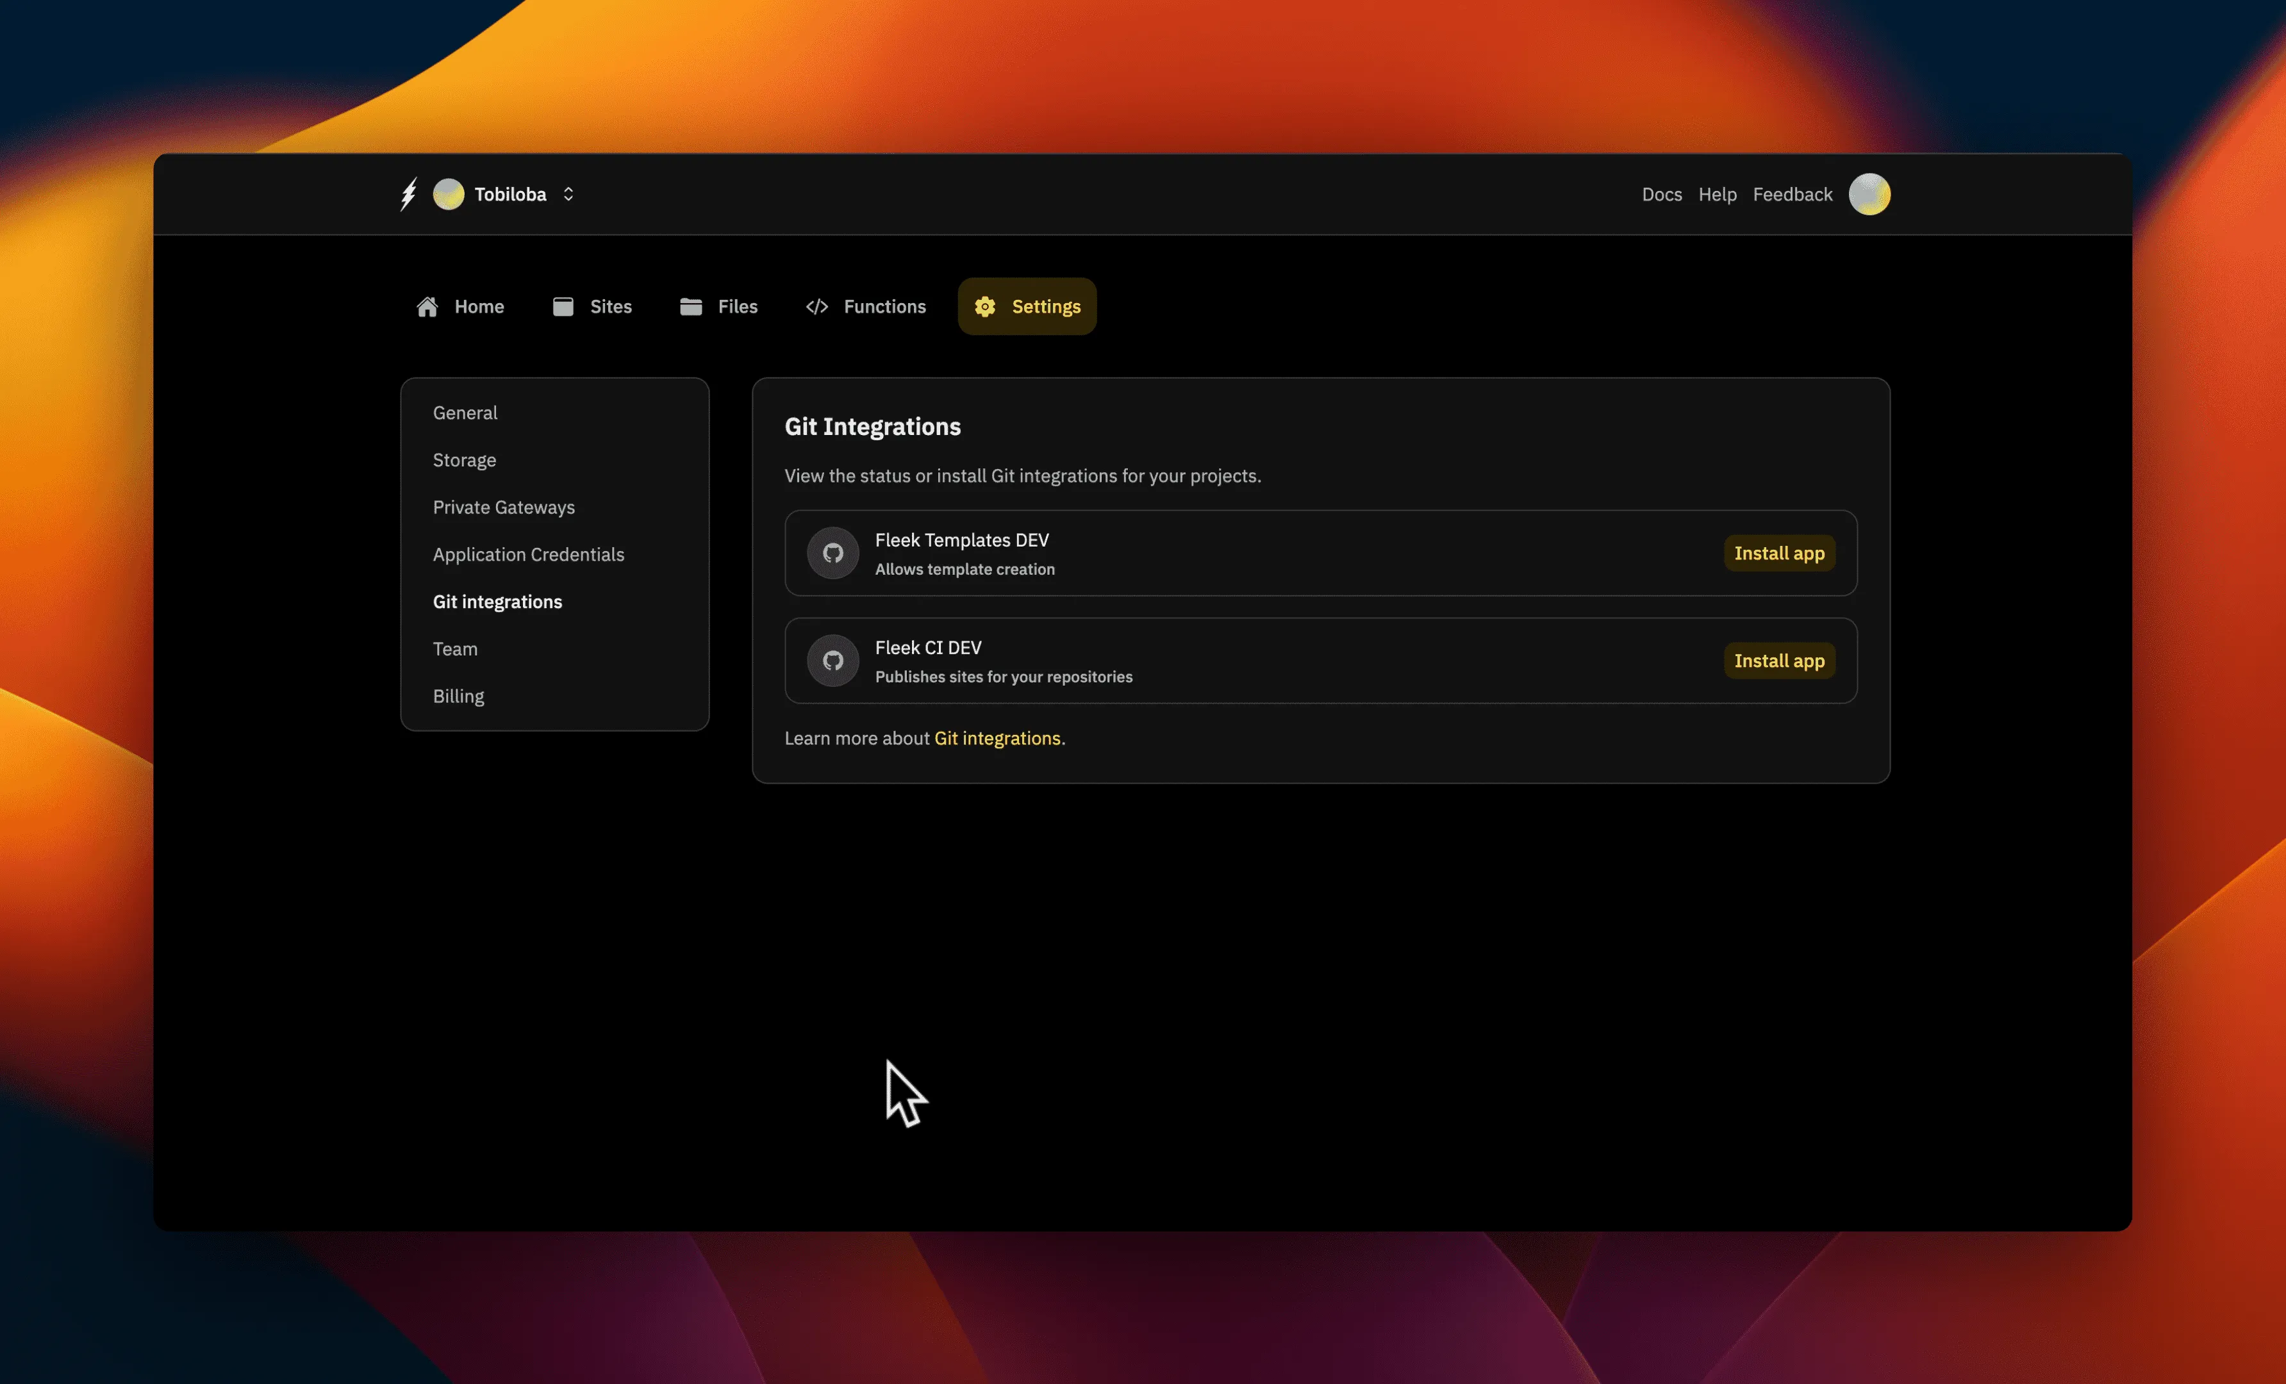Click GitHub icon for Fleek Templates DEV
Viewport: 2286px width, 1384px height.
[833, 554]
